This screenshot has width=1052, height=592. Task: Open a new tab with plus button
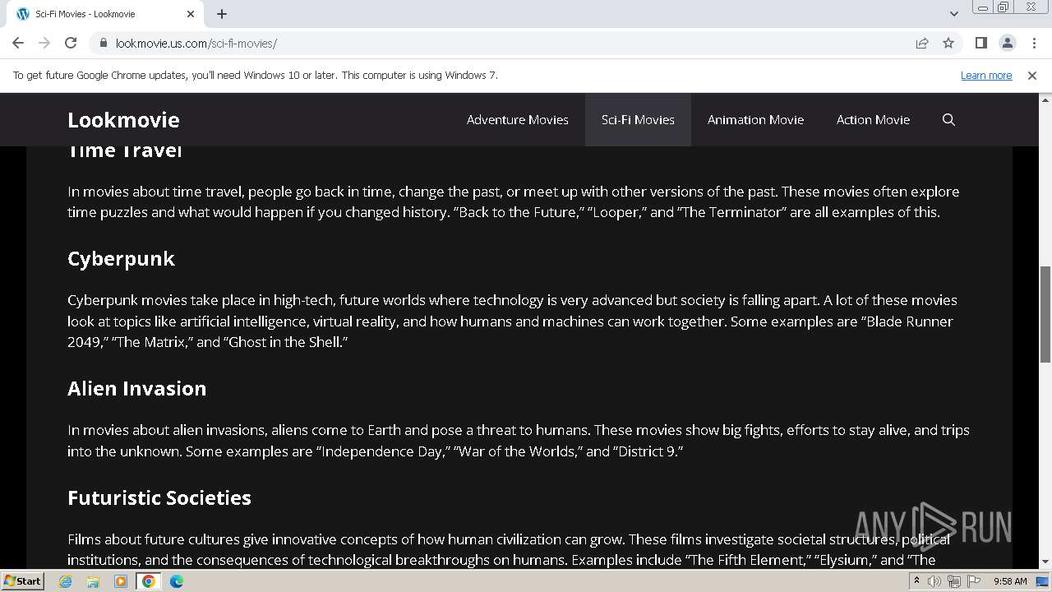(222, 14)
